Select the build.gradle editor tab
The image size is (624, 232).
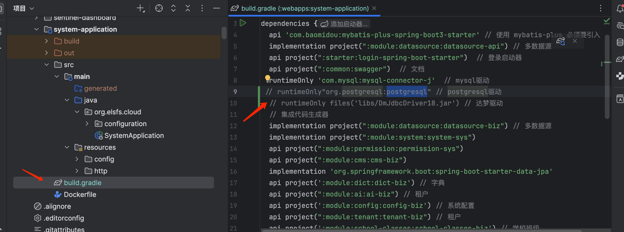pos(304,8)
